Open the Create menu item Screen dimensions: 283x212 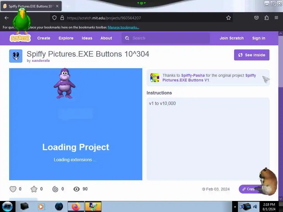click(44, 38)
